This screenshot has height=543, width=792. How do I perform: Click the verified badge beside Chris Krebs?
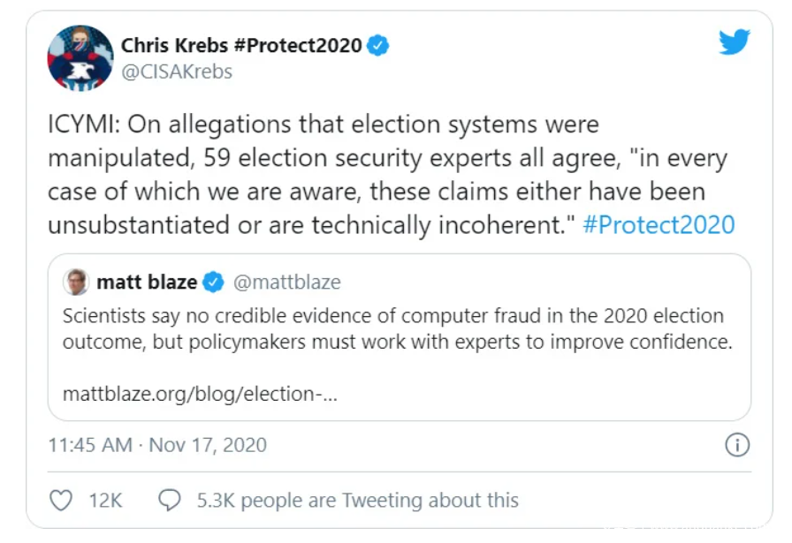pyautogui.click(x=378, y=46)
